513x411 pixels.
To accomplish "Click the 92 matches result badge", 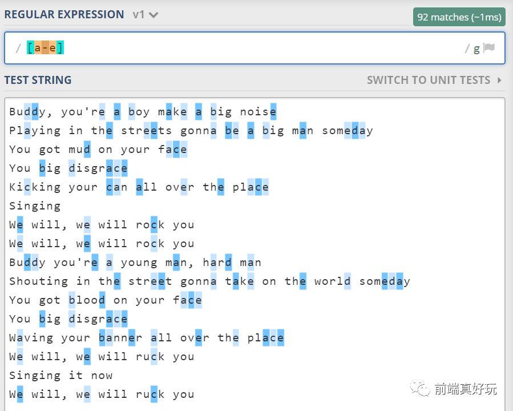I will [459, 17].
